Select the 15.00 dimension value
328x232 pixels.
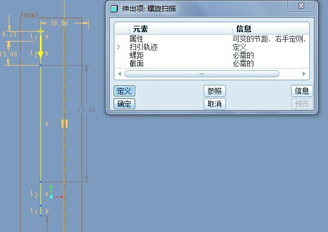tap(8, 54)
